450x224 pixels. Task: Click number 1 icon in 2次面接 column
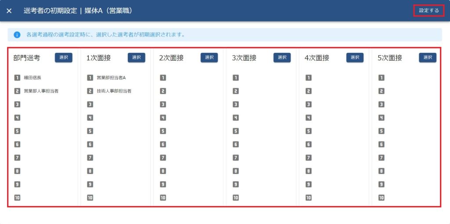[x=163, y=78]
